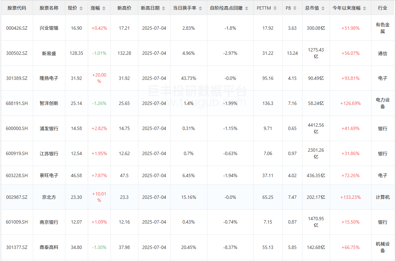Click the 行业 column header
The width and height of the screenshot is (395, 261).
click(x=382, y=8)
